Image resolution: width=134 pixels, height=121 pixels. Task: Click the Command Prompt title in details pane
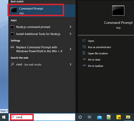(x=118, y=23)
